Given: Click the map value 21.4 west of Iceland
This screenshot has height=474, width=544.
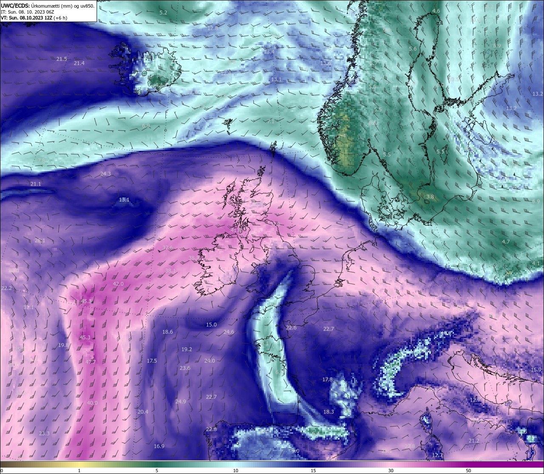Looking at the screenshot, I should (x=79, y=63).
